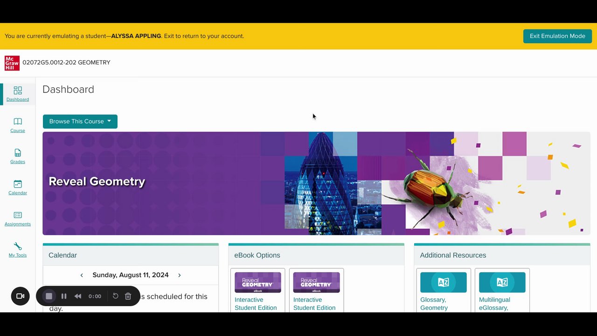Rewind the recording
Image resolution: width=597 pixels, height=336 pixels.
[78, 296]
